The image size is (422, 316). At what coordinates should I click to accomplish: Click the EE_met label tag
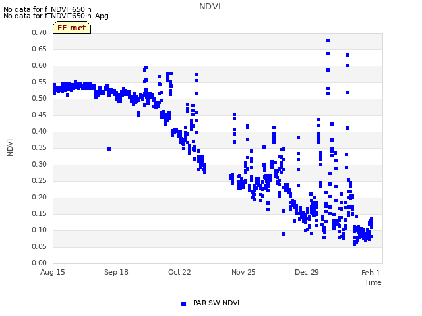click(x=72, y=28)
